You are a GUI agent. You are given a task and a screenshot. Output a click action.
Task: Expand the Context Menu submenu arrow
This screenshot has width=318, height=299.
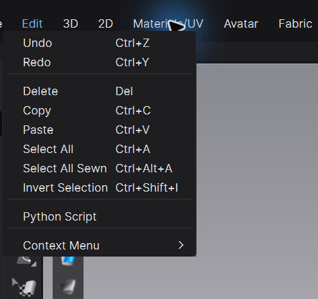point(181,245)
